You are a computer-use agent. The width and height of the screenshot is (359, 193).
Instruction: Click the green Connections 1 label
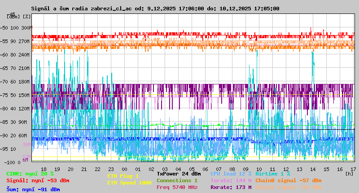[x=177, y=180]
